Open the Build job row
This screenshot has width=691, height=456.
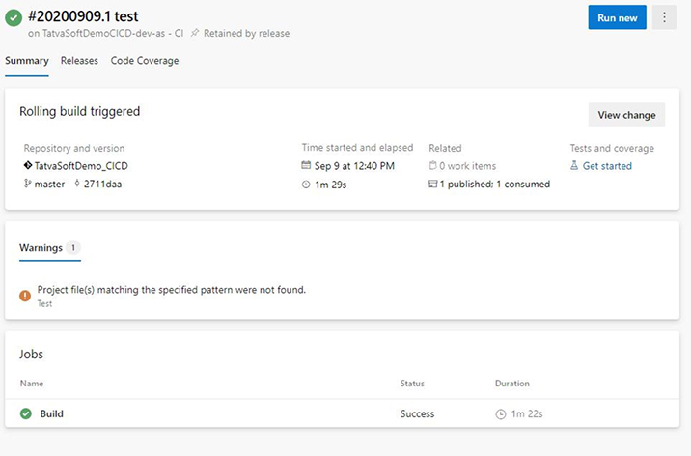pos(52,413)
